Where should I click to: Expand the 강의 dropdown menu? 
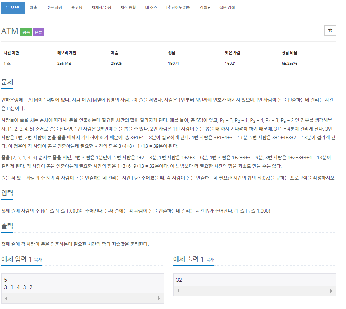point(205,7)
